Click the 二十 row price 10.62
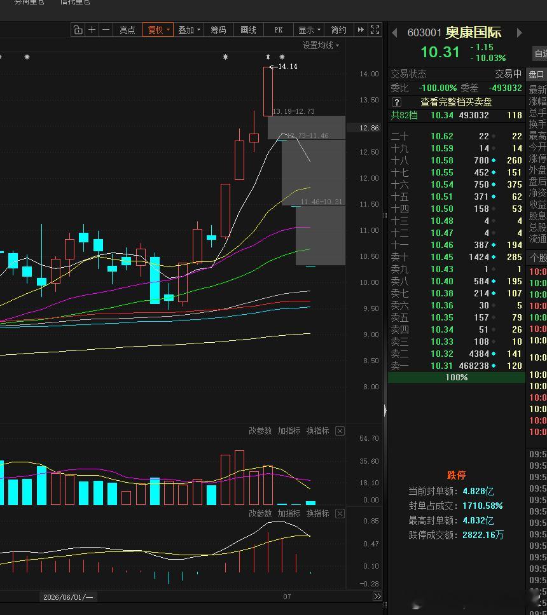 pos(442,136)
